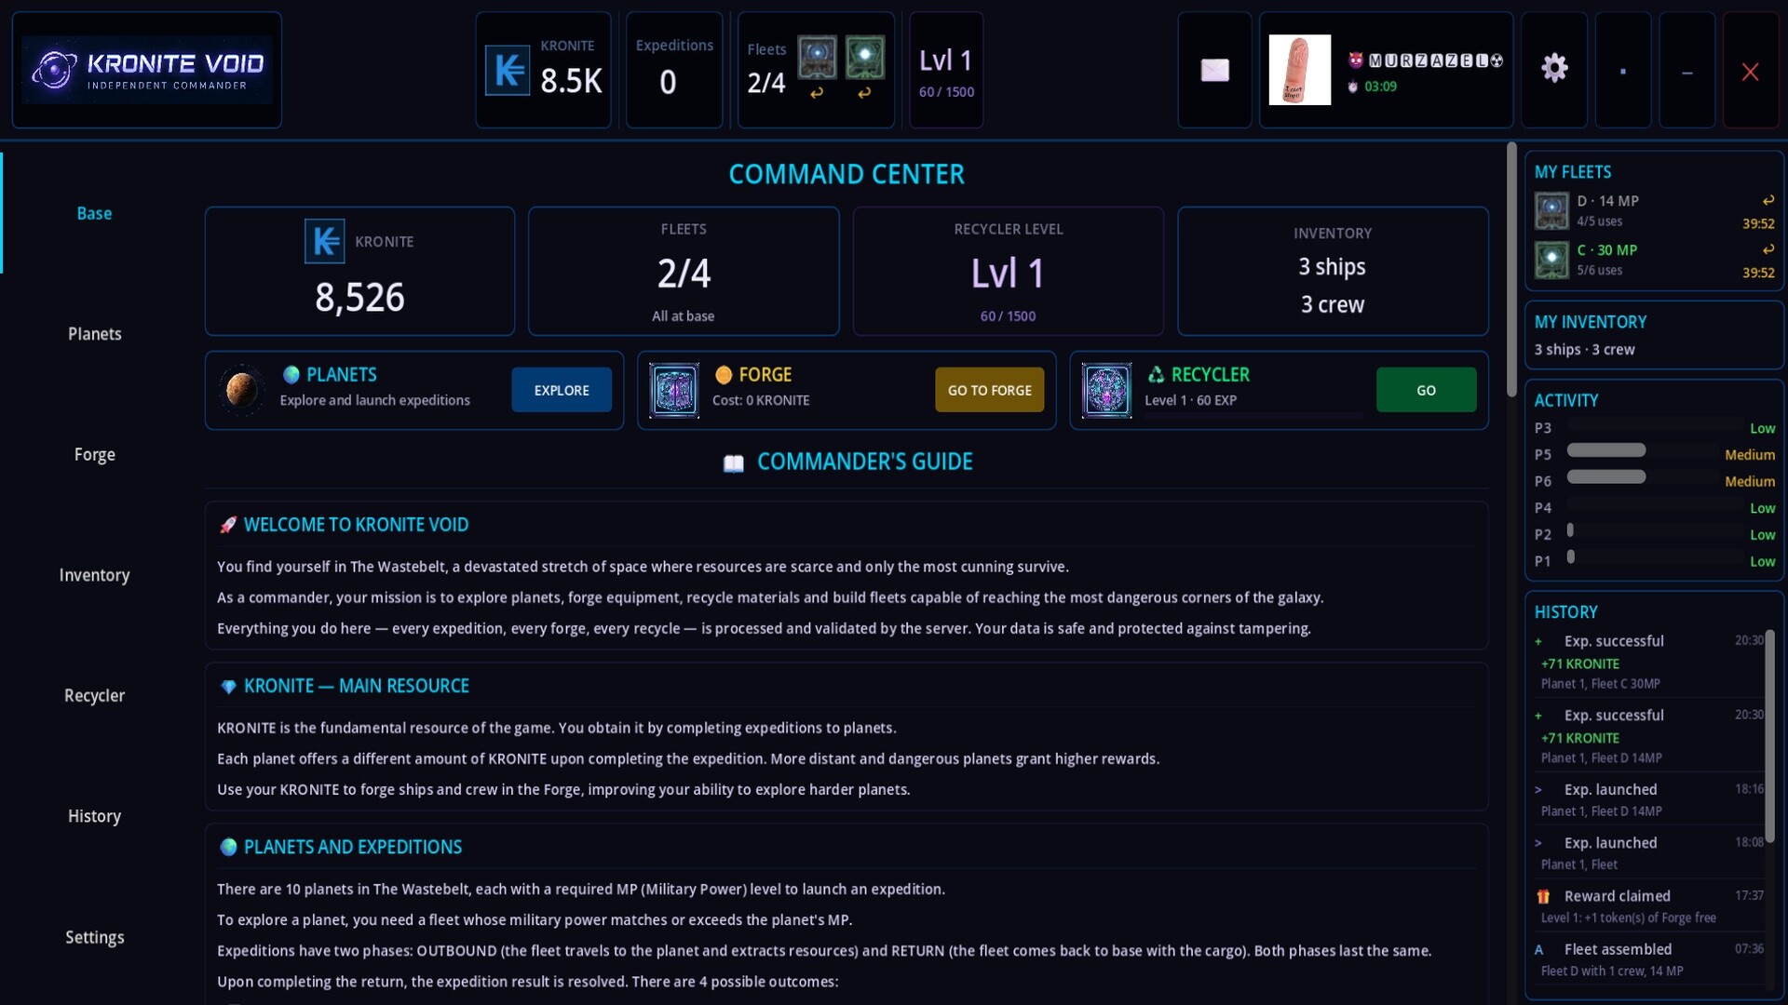Click the History panel scrollbar
Viewport: 1788px width, 1005px height.
point(1769,735)
